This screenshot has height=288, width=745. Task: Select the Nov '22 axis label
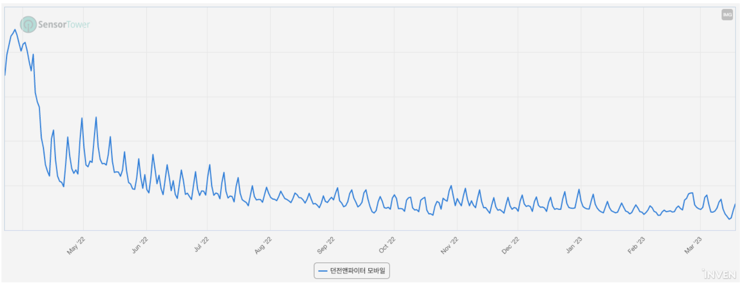(x=449, y=245)
